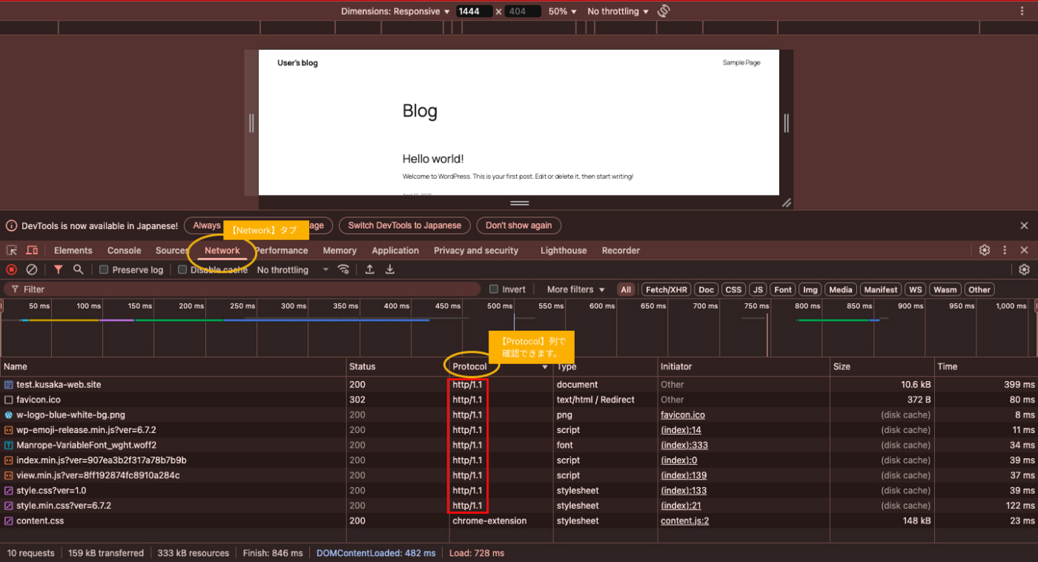
Task: Open DevTools settings gear
Action: click(x=984, y=250)
